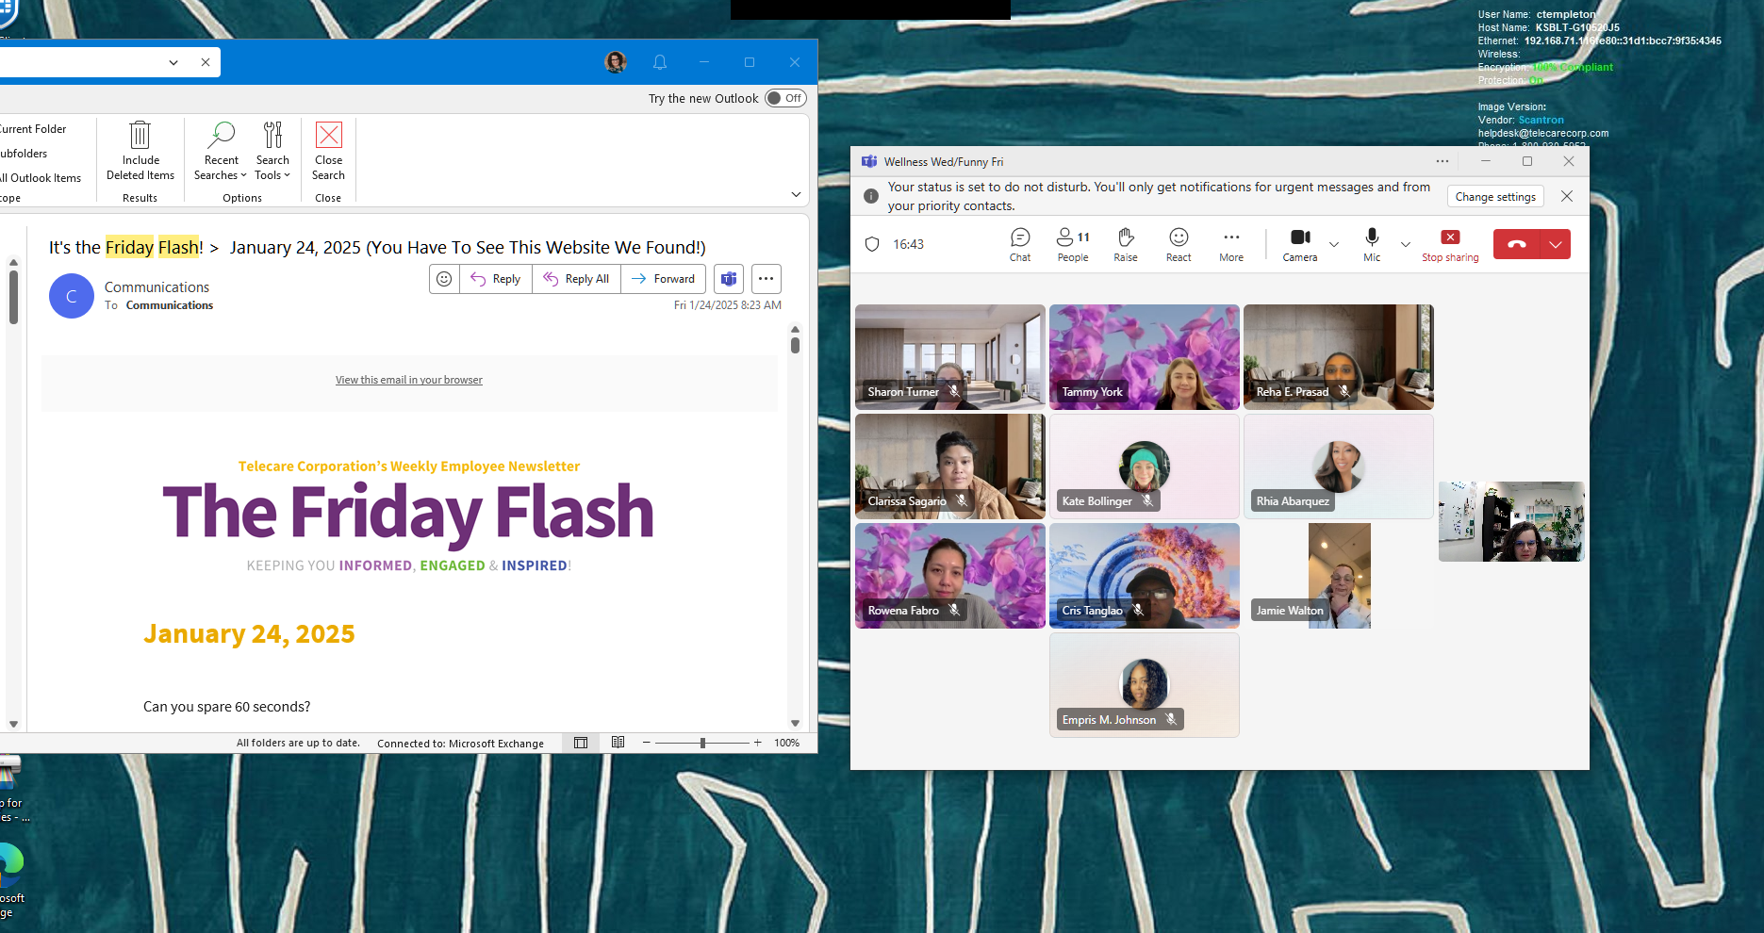Forward the Friday Flash email
Image resolution: width=1764 pixels, height=933 pixels.
663,279
